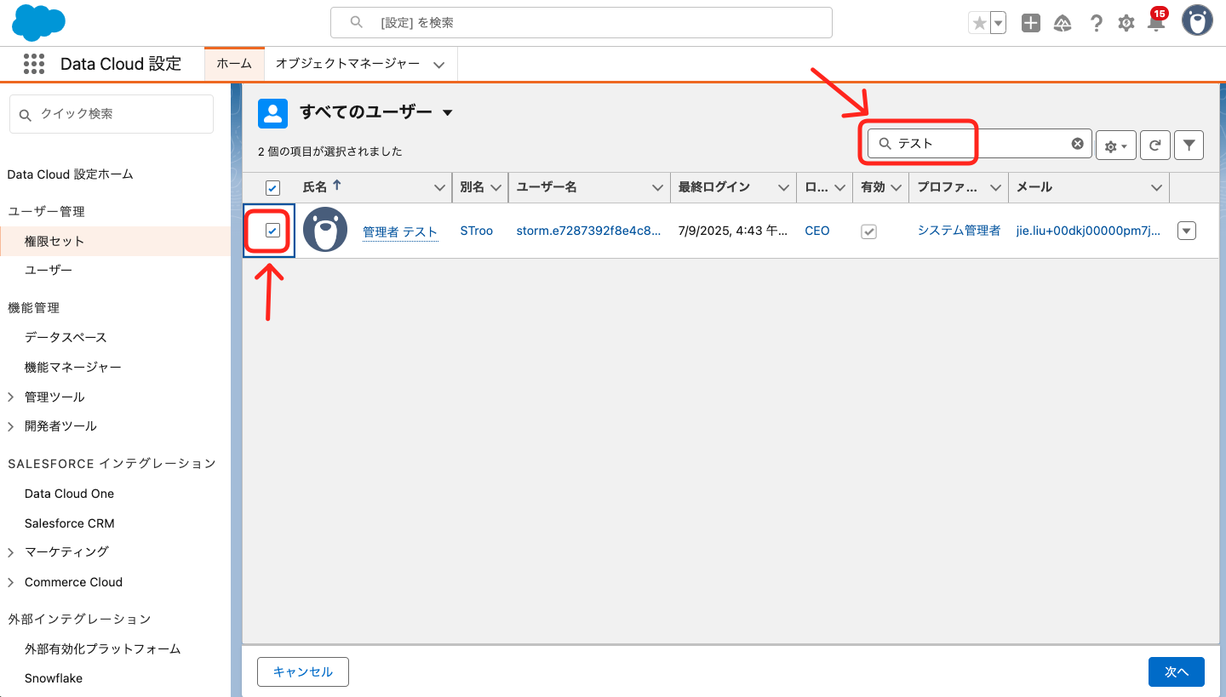1226x697 pixels.
Task: Open favorites star icon
Action: click(979, 23)
